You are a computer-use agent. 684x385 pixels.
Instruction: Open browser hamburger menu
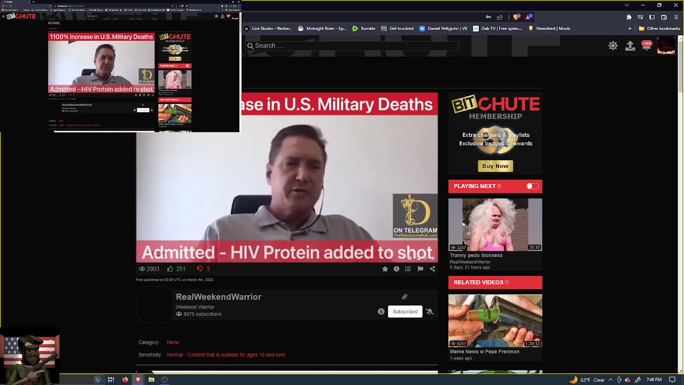[676, 17]
